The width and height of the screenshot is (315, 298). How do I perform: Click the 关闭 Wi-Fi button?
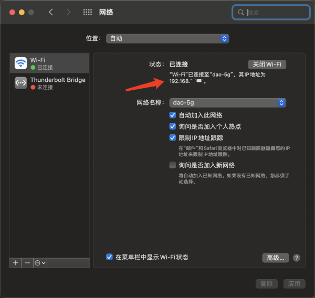pyautogui.click(x=267, y=64)
